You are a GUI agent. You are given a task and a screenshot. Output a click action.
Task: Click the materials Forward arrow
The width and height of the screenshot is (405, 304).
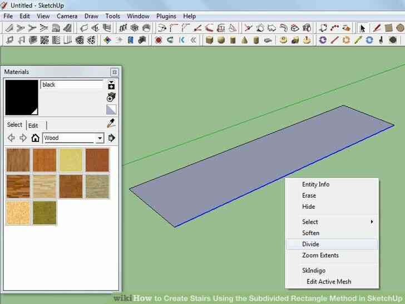pos(23,138)
